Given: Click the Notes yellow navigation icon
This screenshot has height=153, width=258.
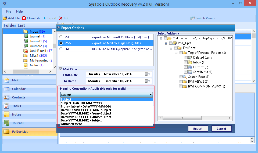Looking at the screenshot, I should [6, 114].
